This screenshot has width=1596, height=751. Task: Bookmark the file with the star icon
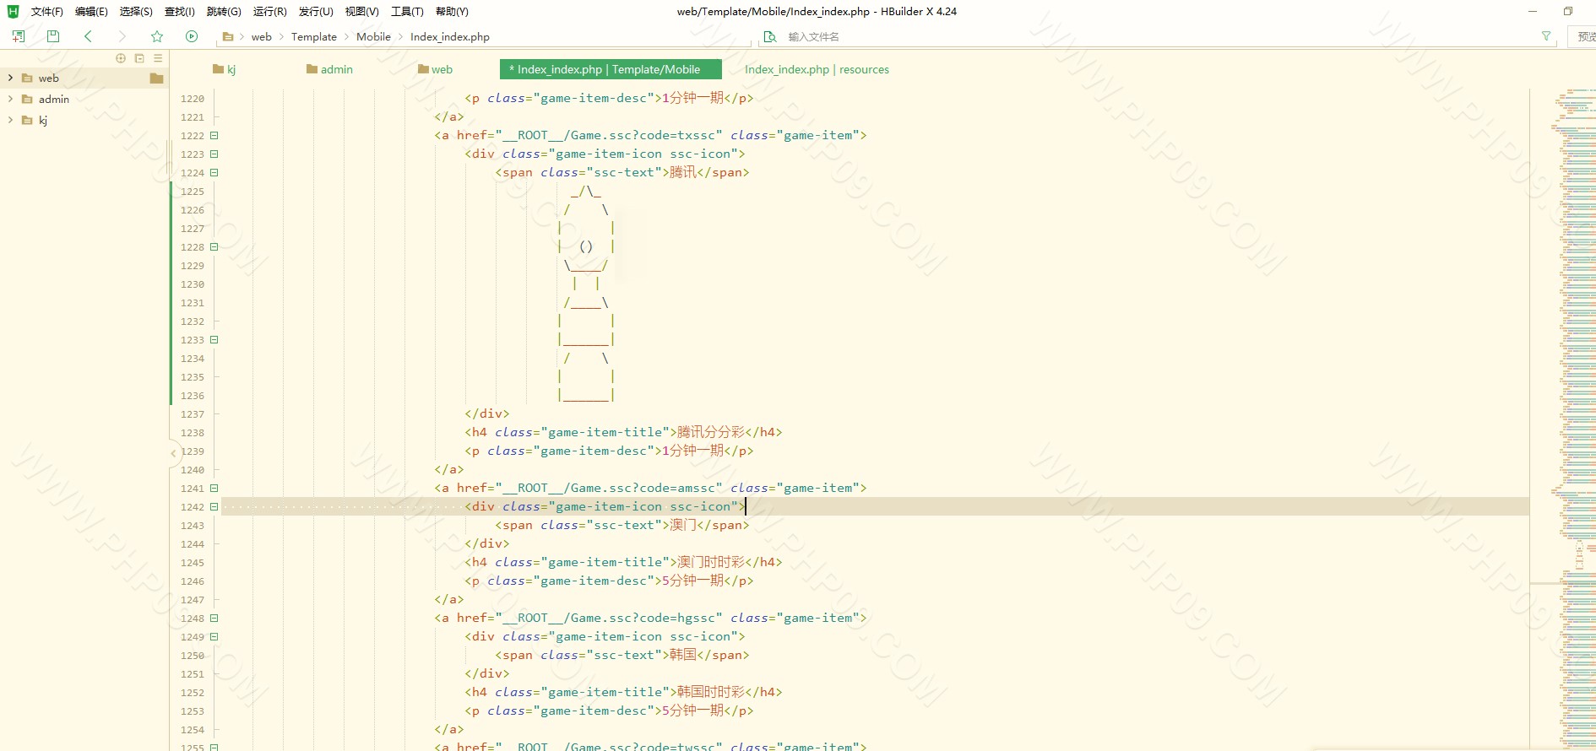tap(157, 36)
